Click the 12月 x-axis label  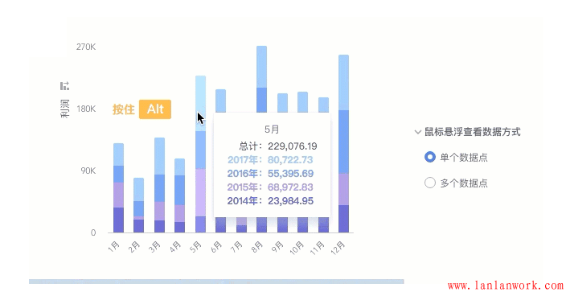338,249
